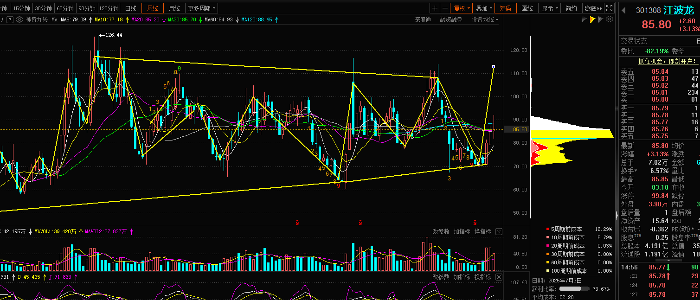
Task: Click 卖五 85.84 order book row
Action: point(660,71)
